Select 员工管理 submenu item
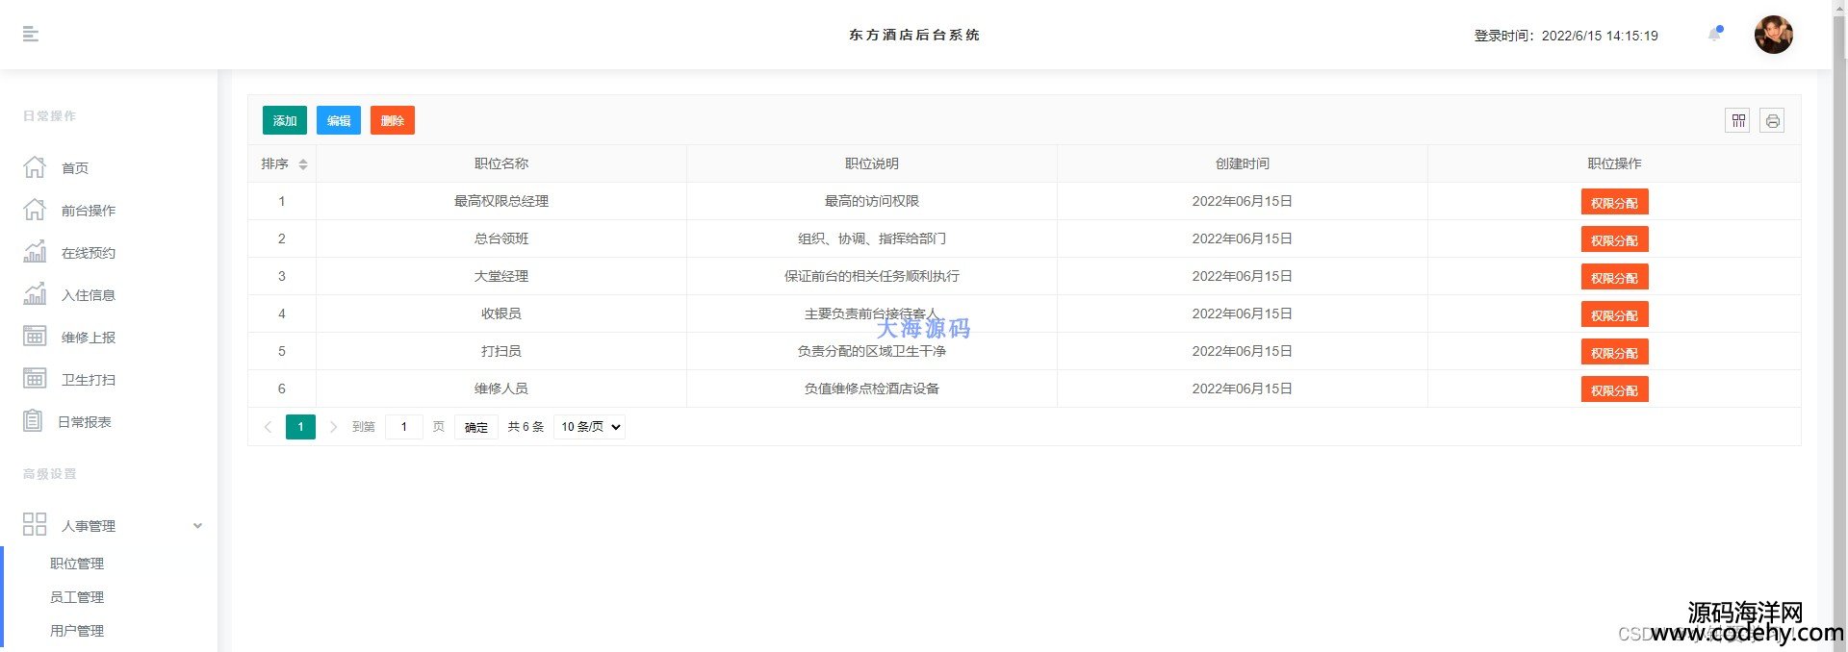The height and width of the screenshot is (652, 1848). [77, 597]
